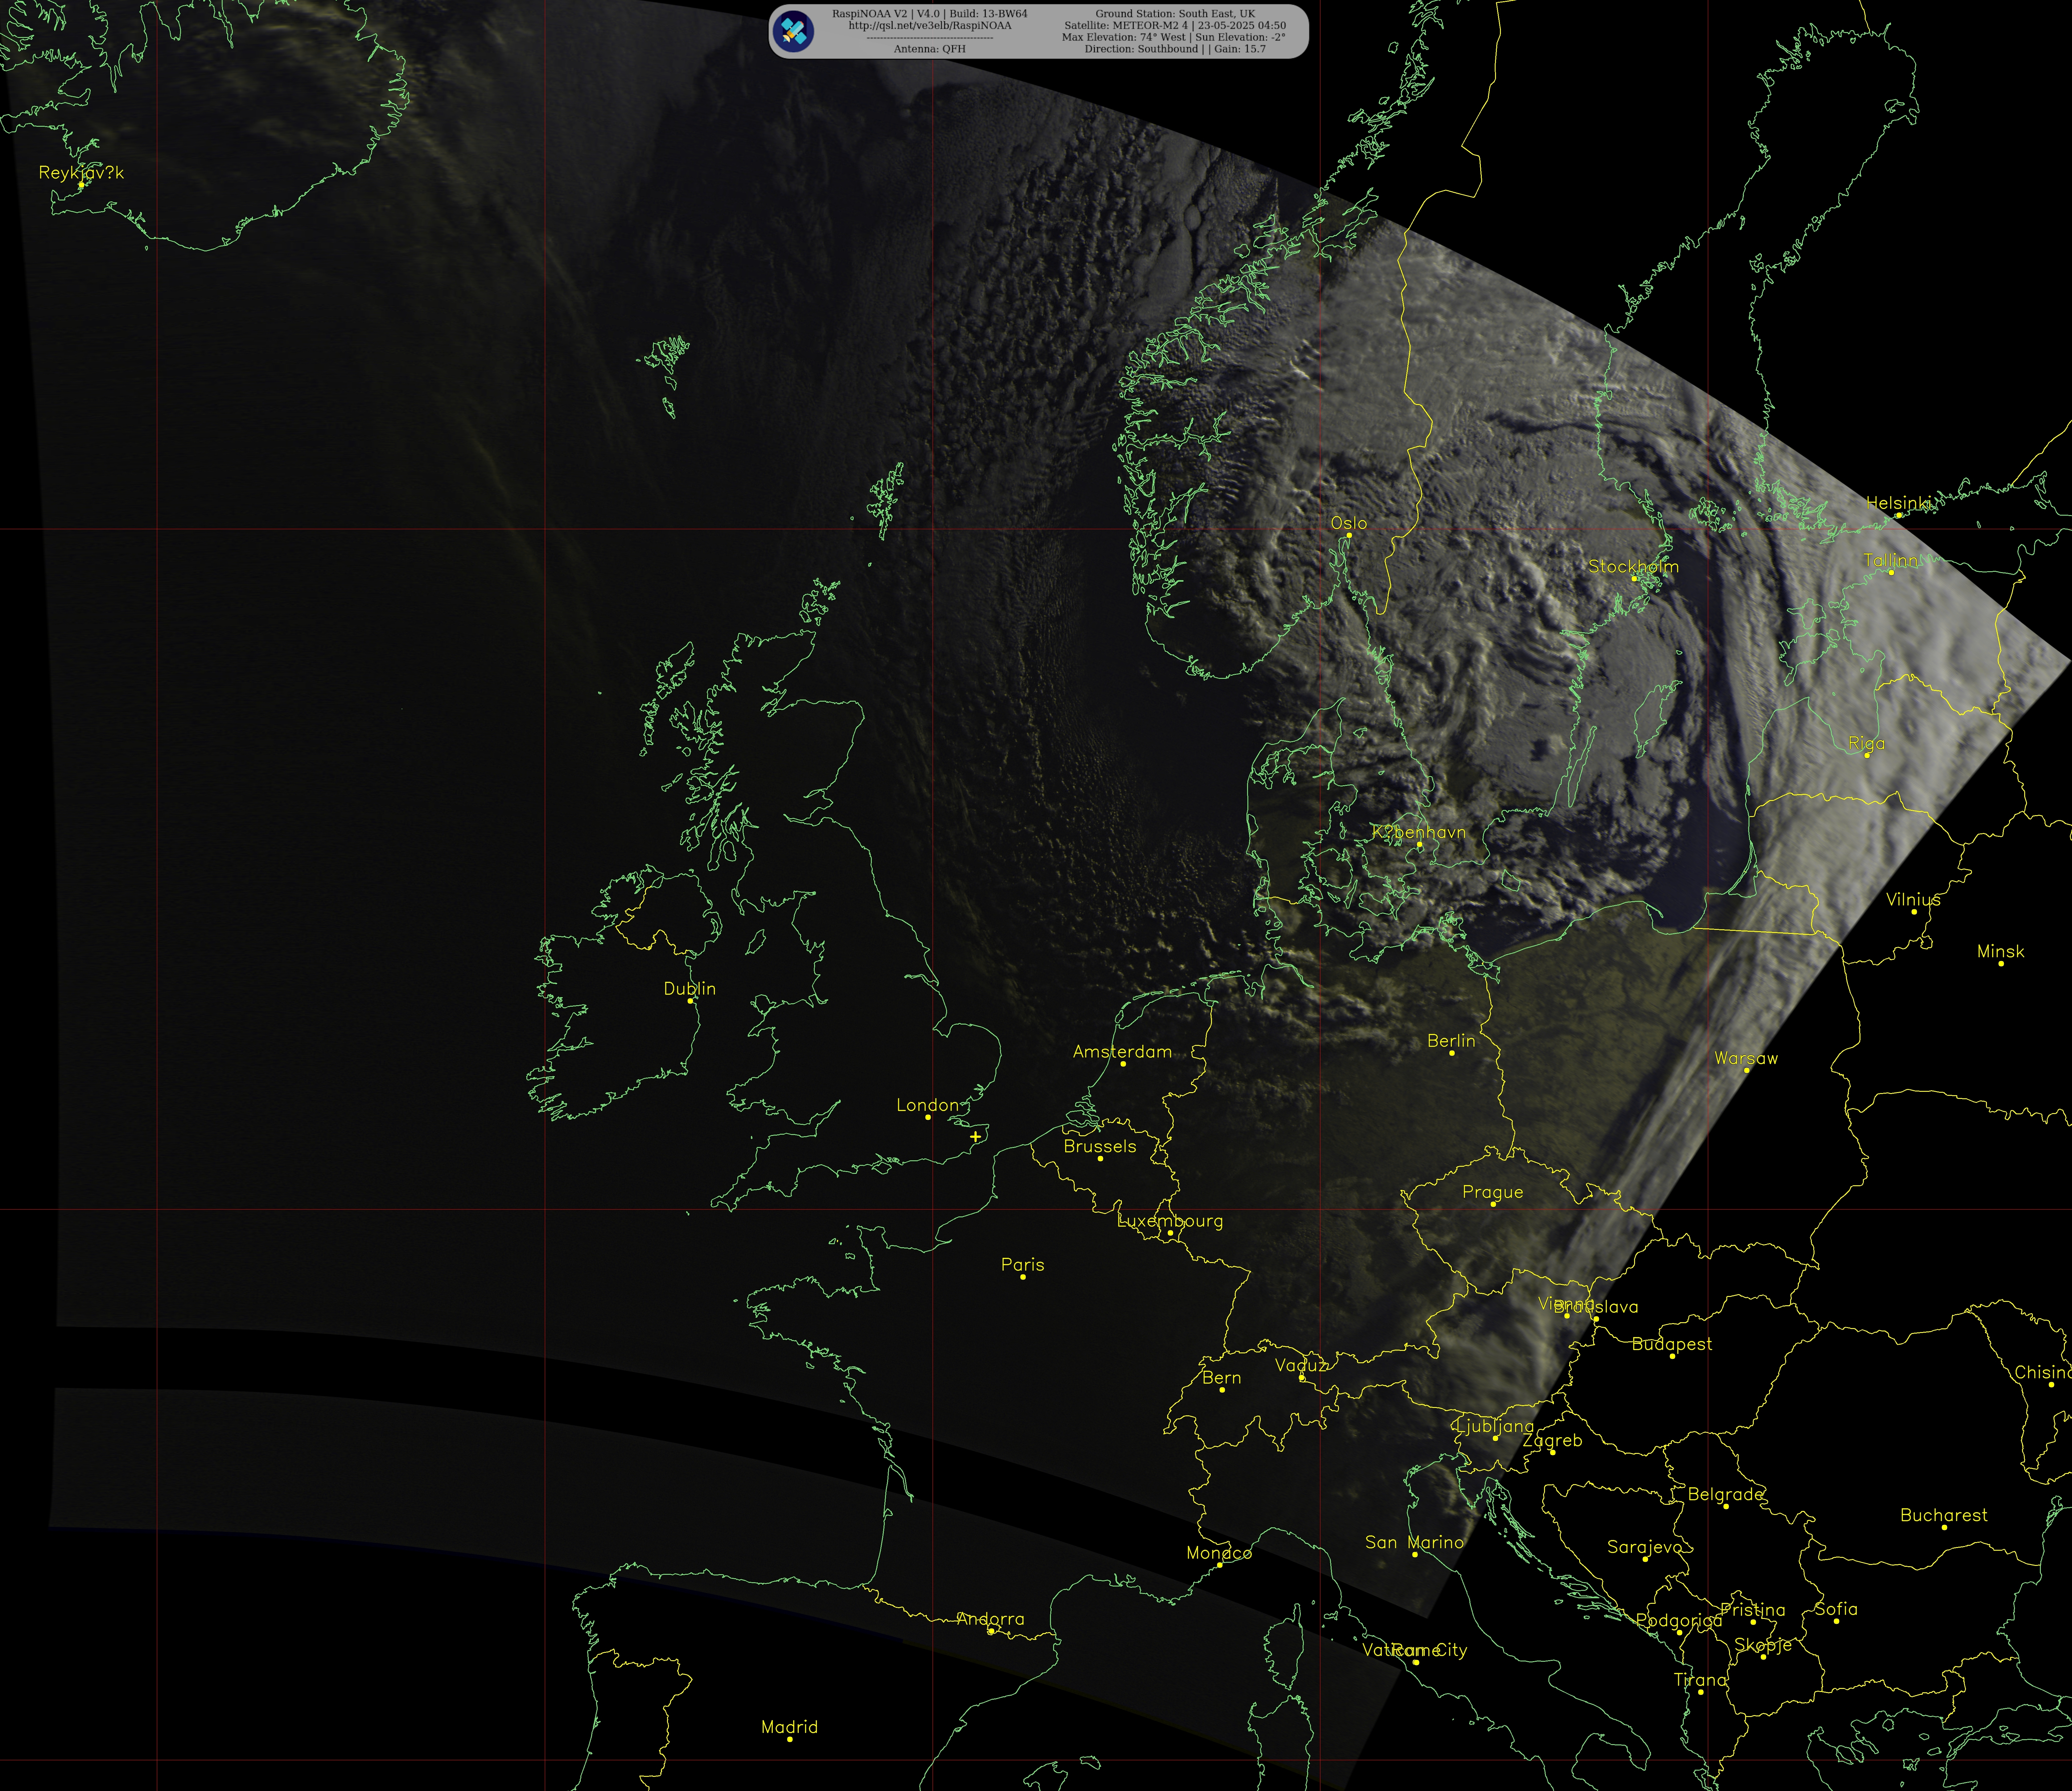The width and height of the screenshot is (2072, 1791).
Task: Click the Reykjav?k city label
Action: click(x=81, y=173)
